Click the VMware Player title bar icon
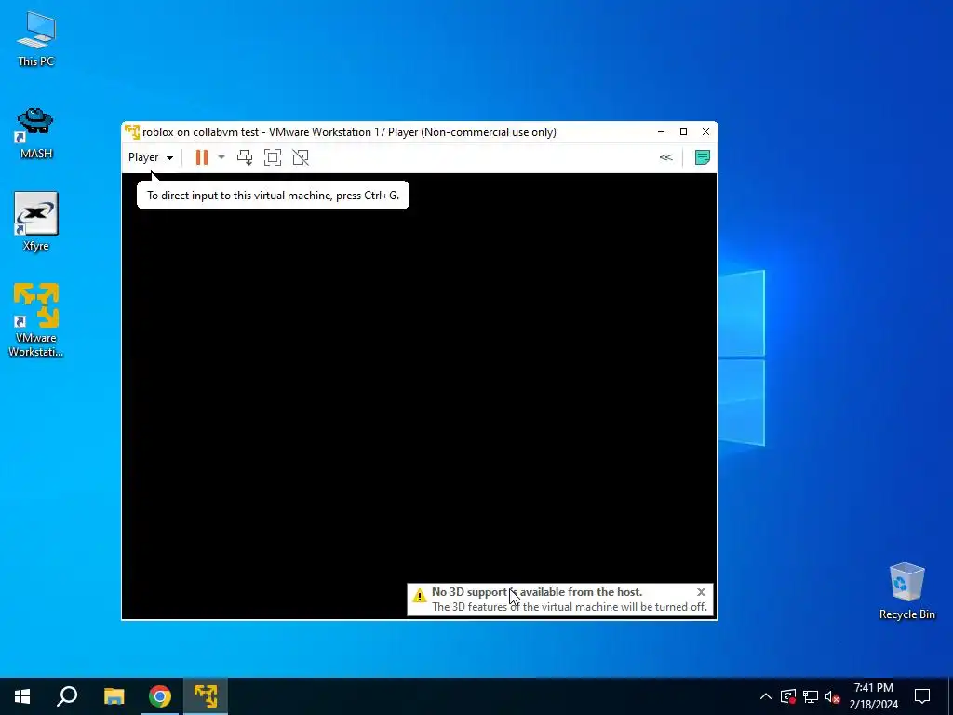Image resolution: width=953 pixels, height=715 pixels. (132, 132)
